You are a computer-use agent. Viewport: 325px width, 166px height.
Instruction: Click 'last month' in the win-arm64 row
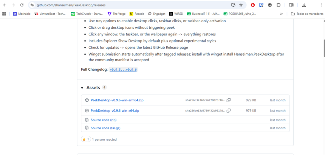[x=277, y=100]
